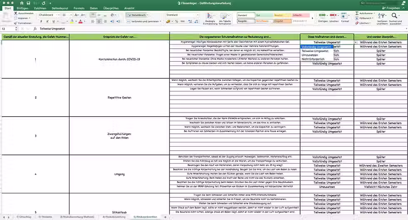The height and width of the screenshot is (220, 408).
Task: Switch to the Formeln ribbon tab
Action: coord(79,8)
